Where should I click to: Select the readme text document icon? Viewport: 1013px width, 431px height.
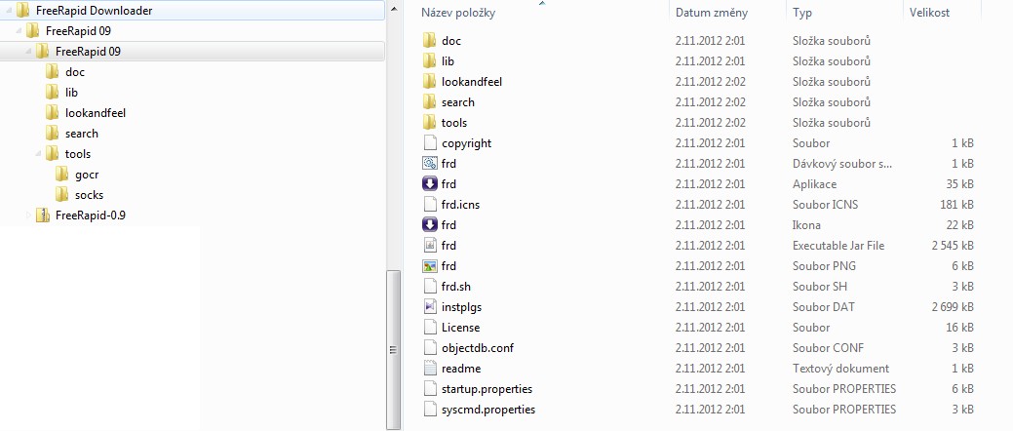[x=430, y=369]
